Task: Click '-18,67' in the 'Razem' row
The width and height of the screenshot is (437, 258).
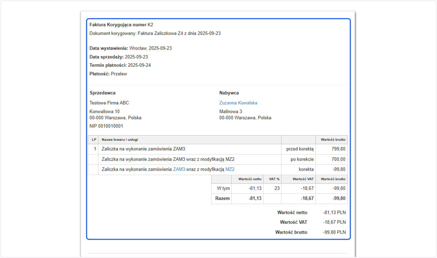Action: point(307,199)
